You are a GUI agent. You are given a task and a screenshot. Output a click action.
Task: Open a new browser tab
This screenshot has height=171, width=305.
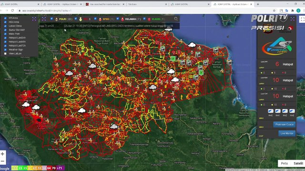pyautogui.click(x=258, y=4)
